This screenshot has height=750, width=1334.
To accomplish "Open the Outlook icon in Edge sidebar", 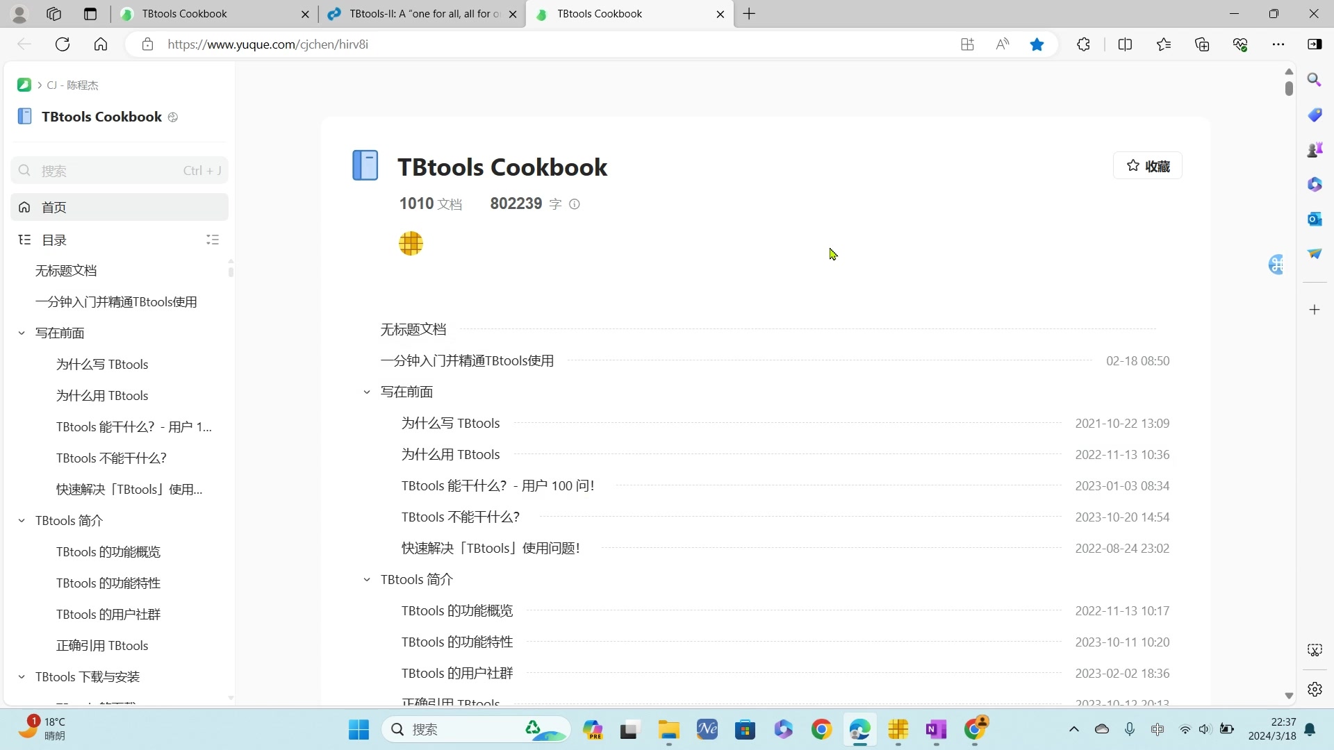I will pyautogui.click(x=1315, y=219).
